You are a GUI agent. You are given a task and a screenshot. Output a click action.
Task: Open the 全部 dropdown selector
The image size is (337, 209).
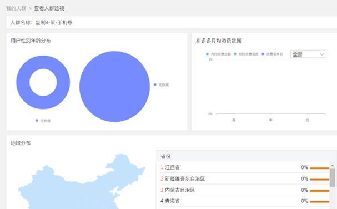tap(308, 54)
